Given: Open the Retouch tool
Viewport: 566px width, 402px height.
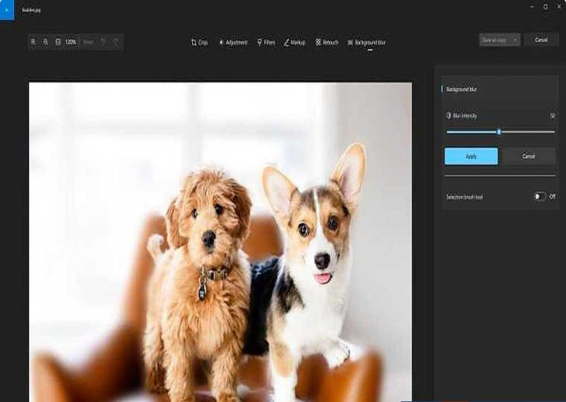Looking at the screenshot, I should (x=327, y=42).
